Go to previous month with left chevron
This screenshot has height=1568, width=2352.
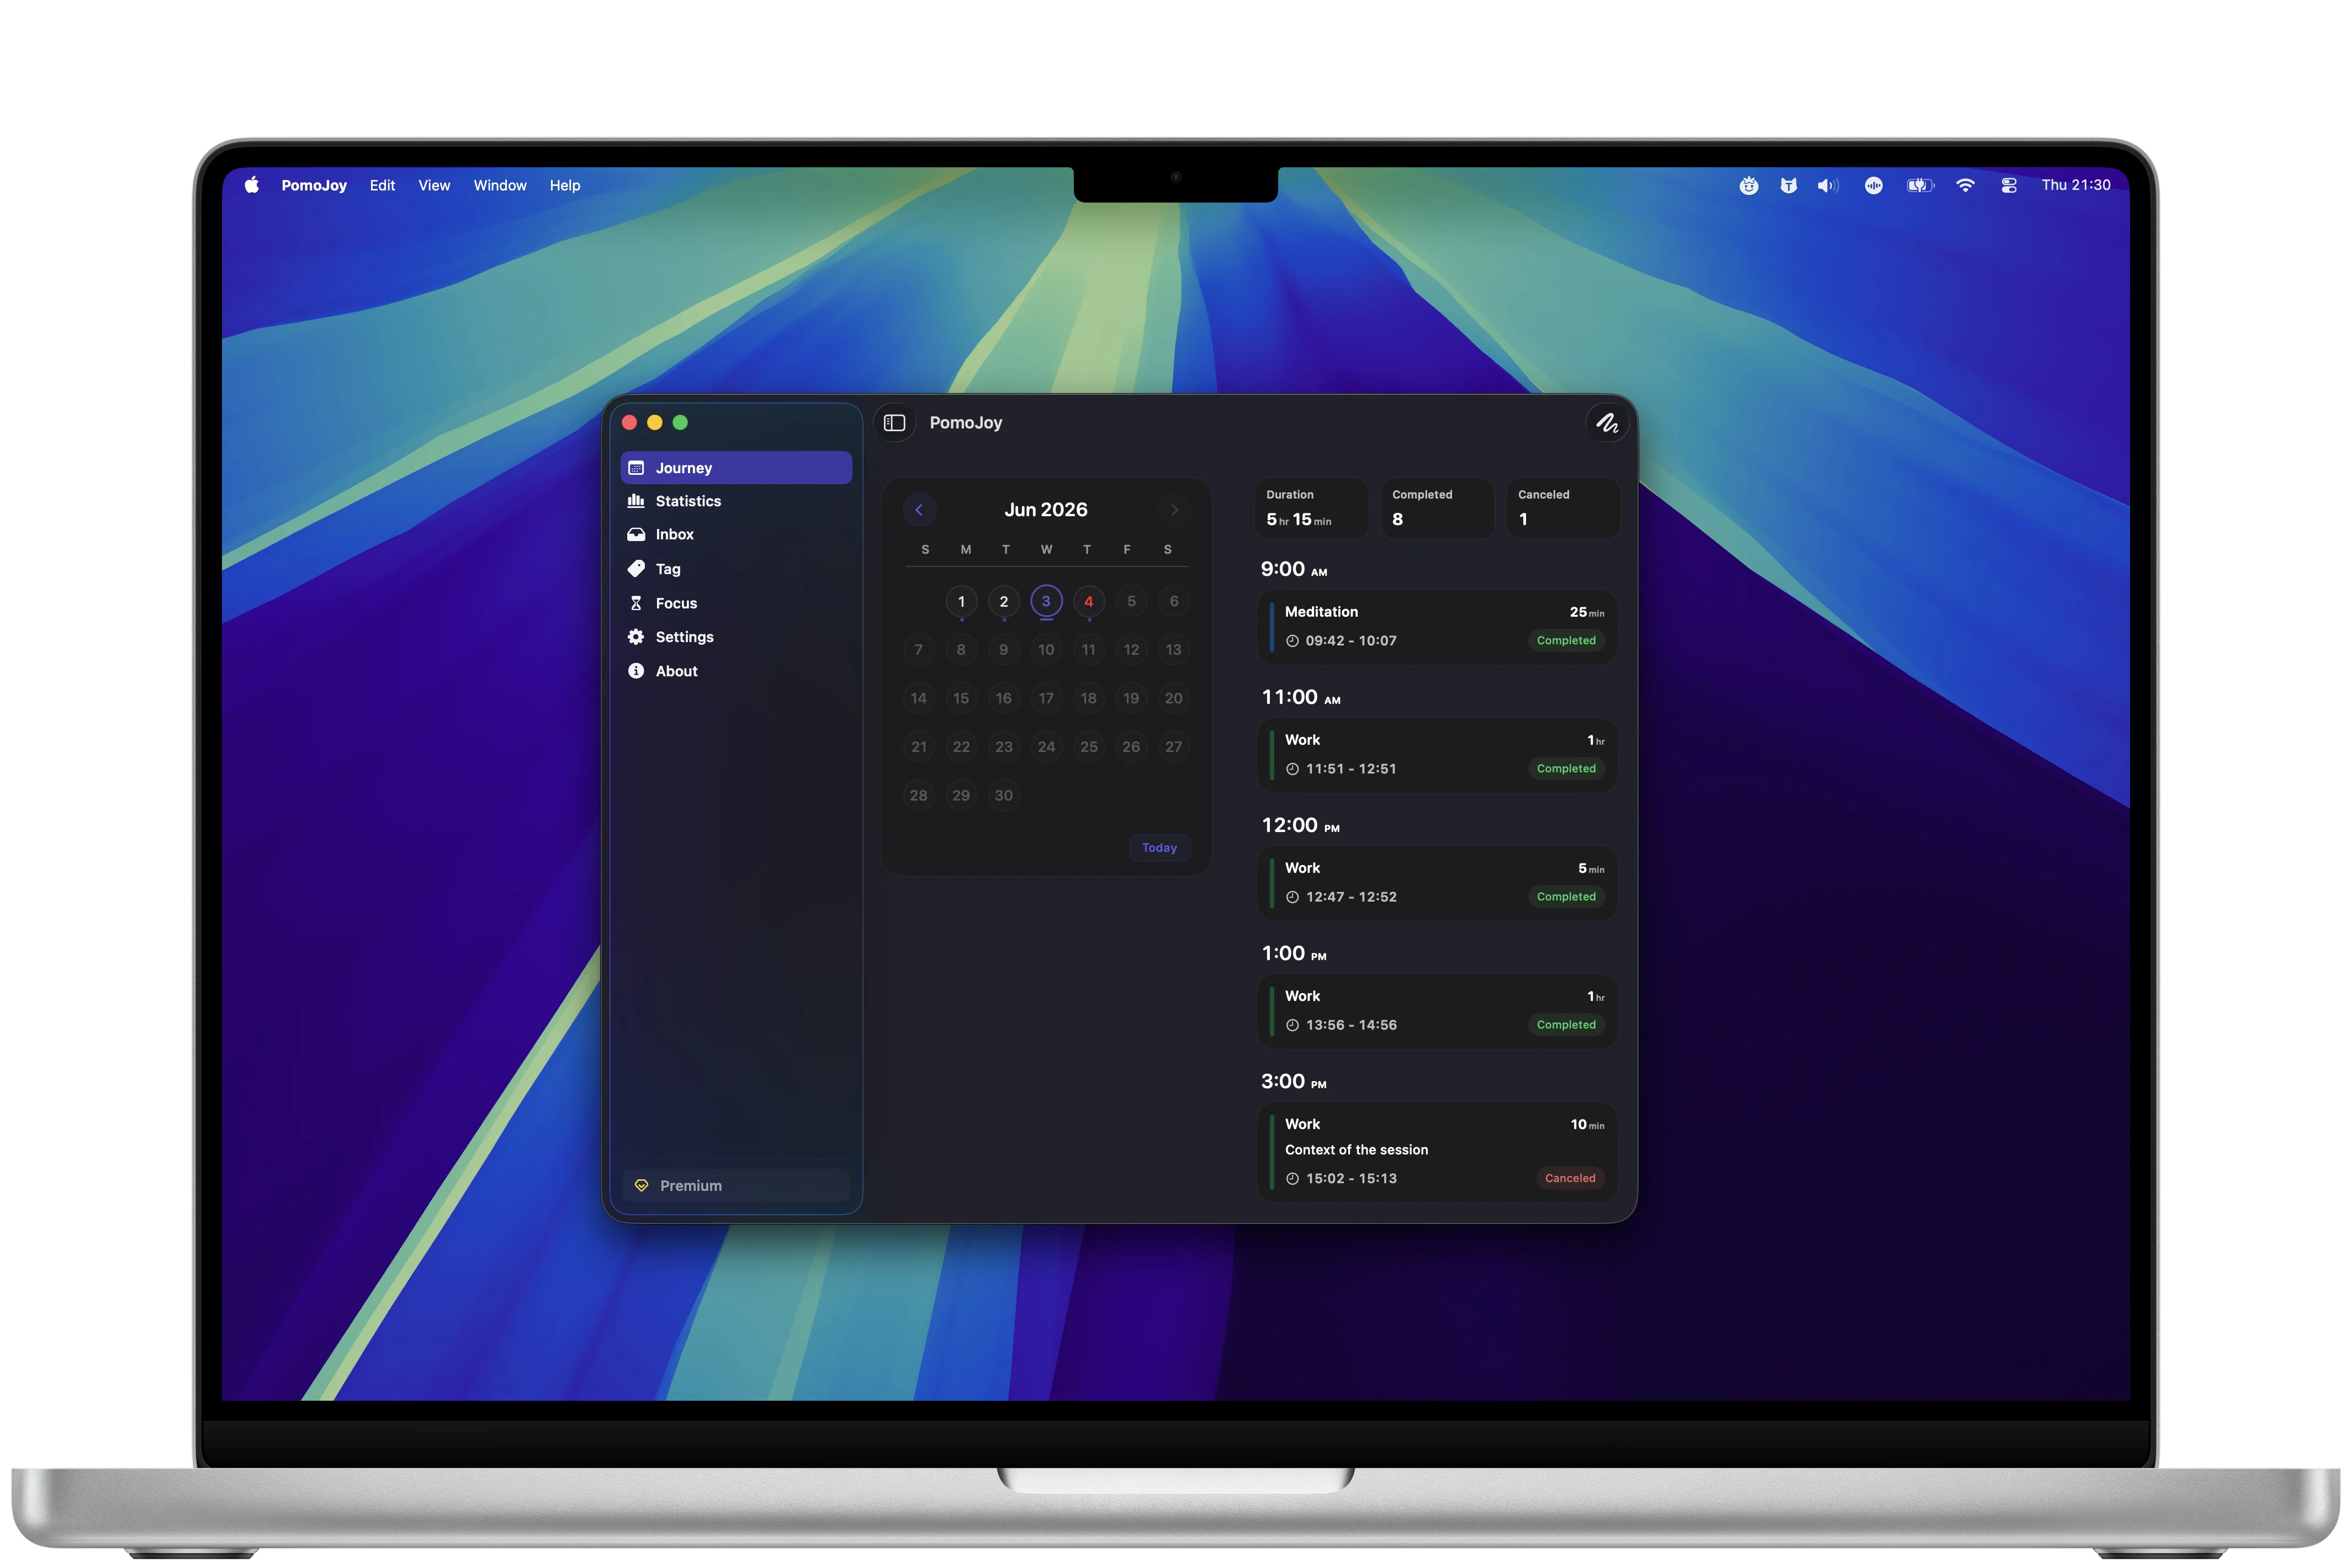point(919,510)
